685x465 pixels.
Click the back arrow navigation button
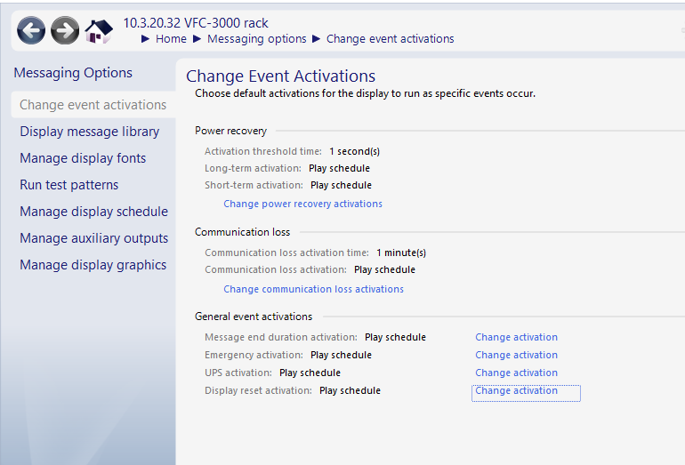(31, 31)
